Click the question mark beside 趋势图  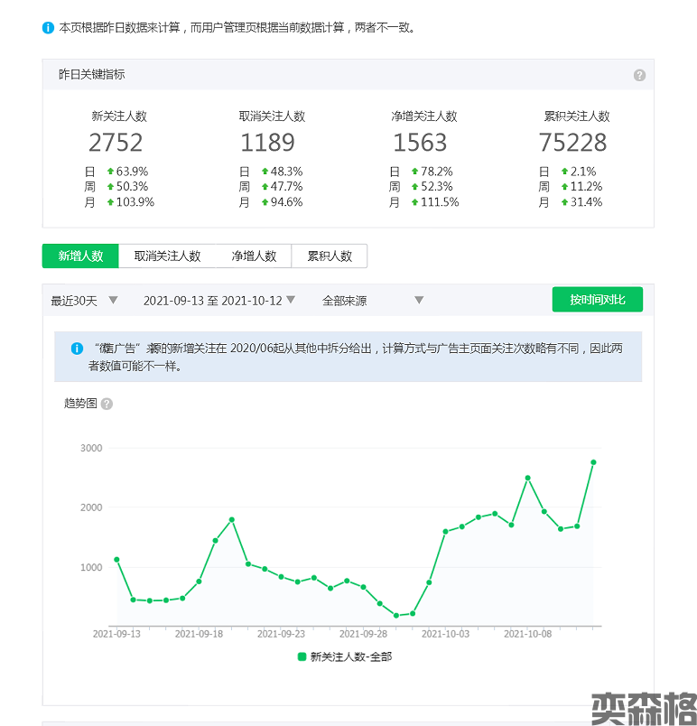pos(107,404)
